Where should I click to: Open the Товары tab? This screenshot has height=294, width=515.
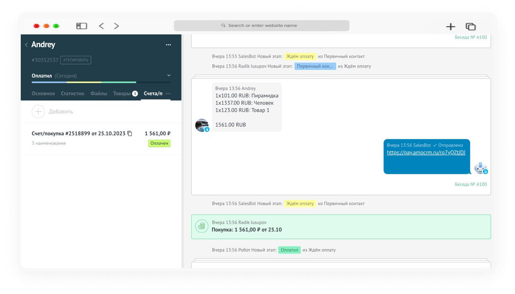(x=122, y=94)
